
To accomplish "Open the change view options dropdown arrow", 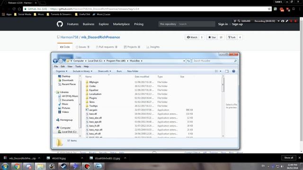I will (221, 71).
